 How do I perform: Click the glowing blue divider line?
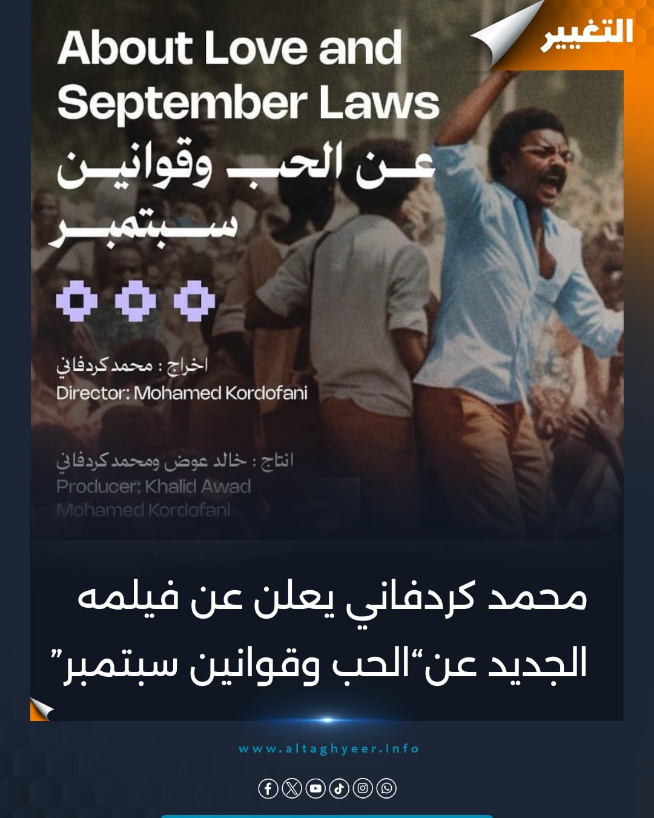click(x=327, y=720)
